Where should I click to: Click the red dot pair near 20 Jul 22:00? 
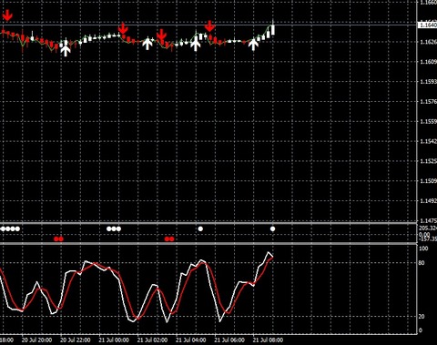[58, 239]
